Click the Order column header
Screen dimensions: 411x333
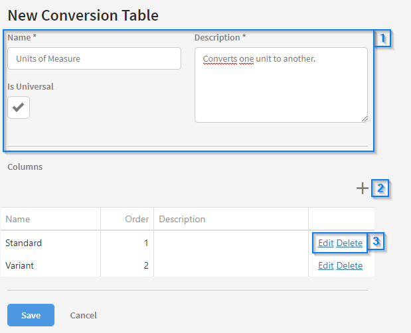click(136, 219)
